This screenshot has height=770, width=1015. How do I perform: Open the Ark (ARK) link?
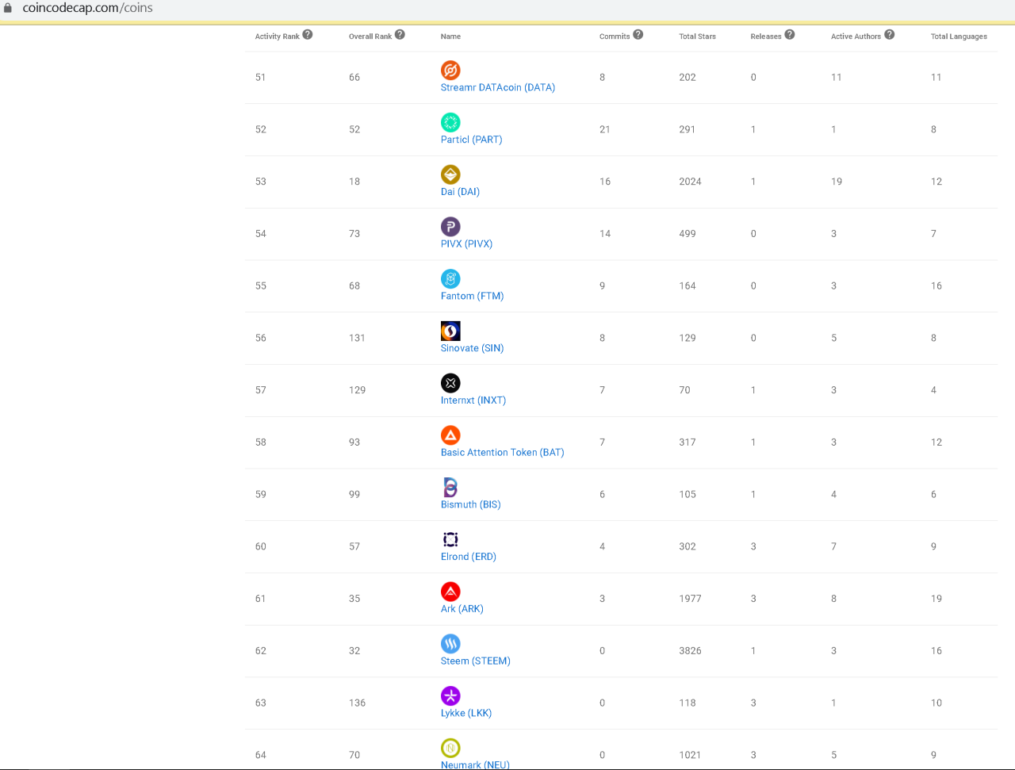462,609
